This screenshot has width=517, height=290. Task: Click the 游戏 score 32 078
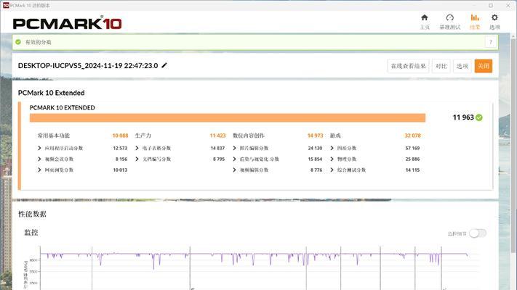click(x=413, y=136)
